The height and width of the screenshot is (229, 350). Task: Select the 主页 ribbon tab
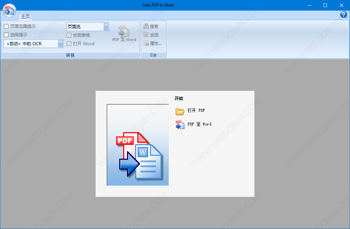tap(25, 16)
